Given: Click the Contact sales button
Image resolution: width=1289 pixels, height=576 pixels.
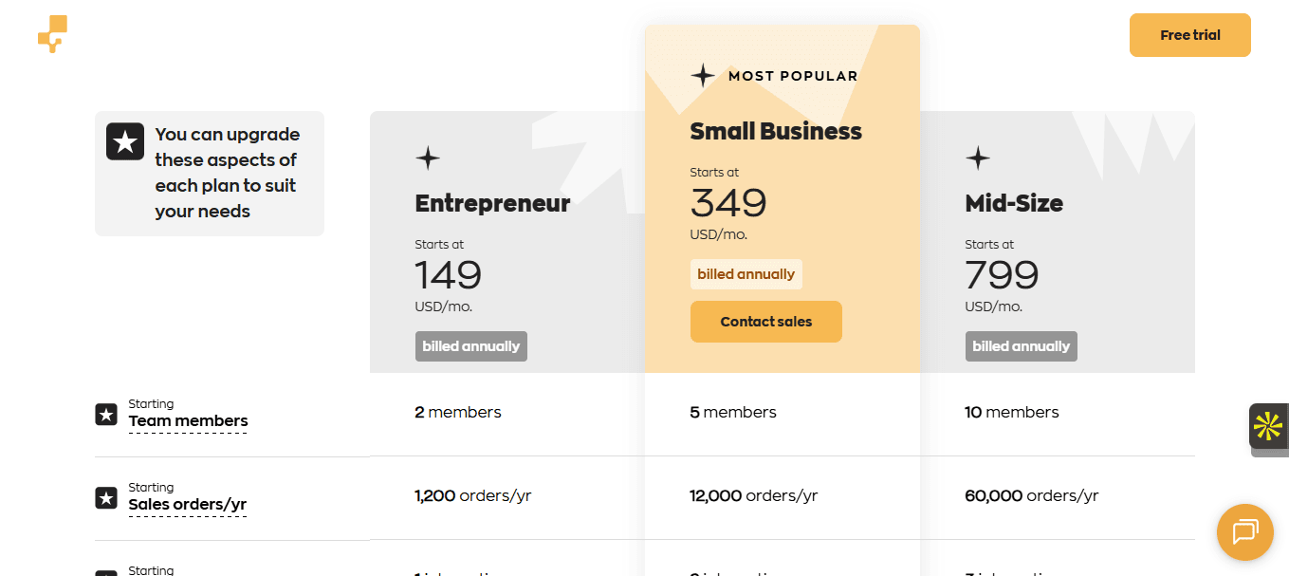Looking at the screenshot, I should point(765,322).
